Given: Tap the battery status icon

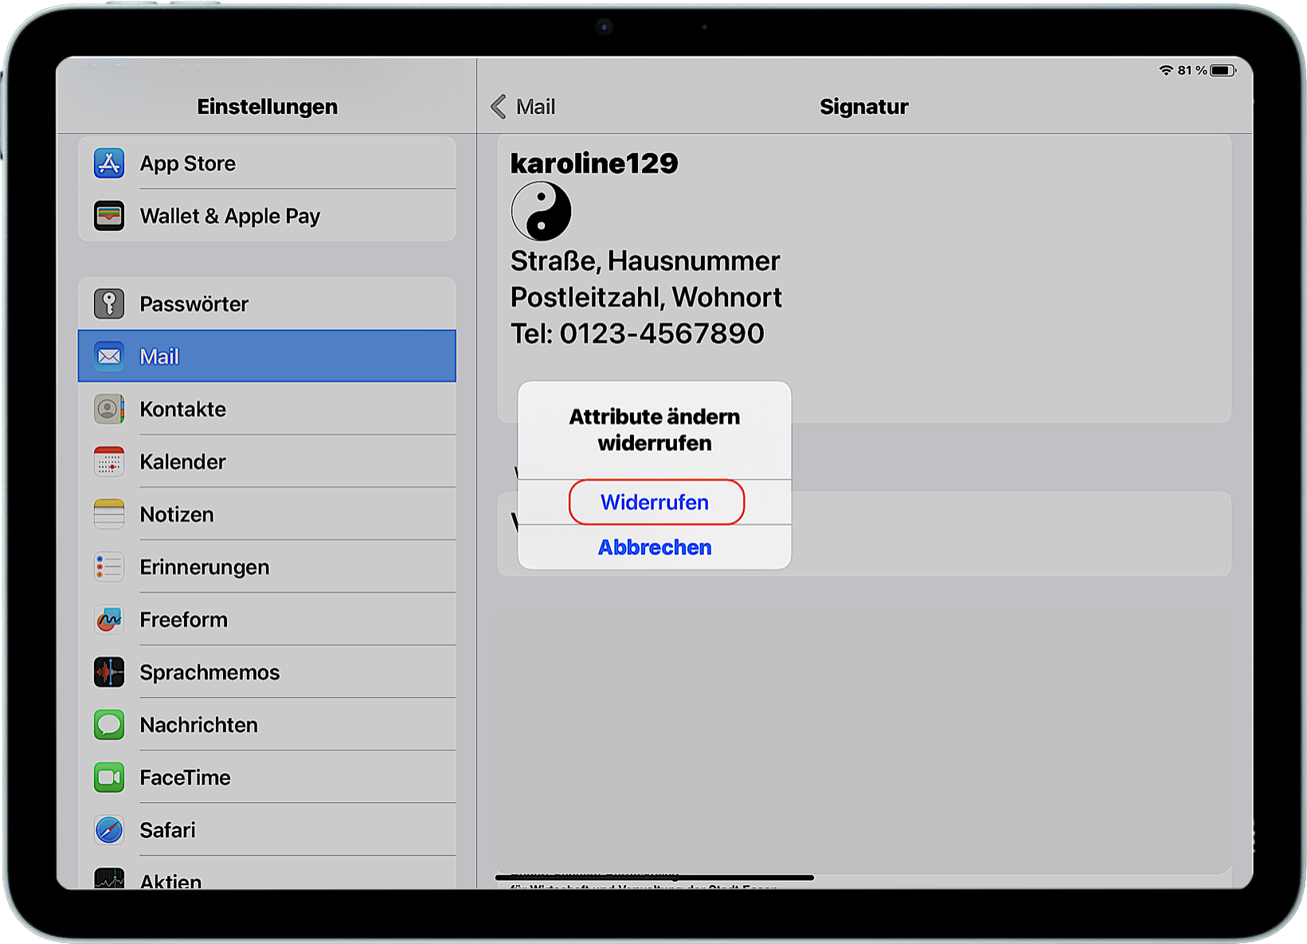Looking at the screenshot, I should tap(1223, 70).
